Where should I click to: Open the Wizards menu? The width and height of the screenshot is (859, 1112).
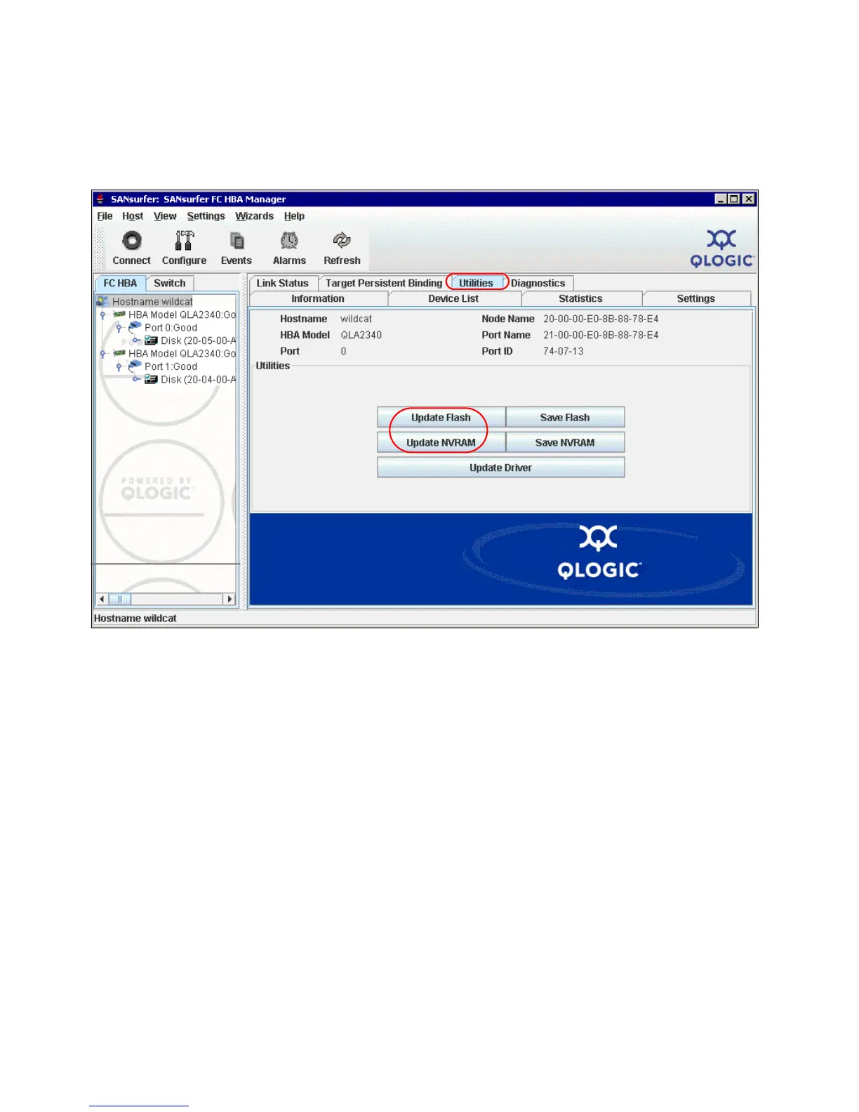(x=254, y=216)
